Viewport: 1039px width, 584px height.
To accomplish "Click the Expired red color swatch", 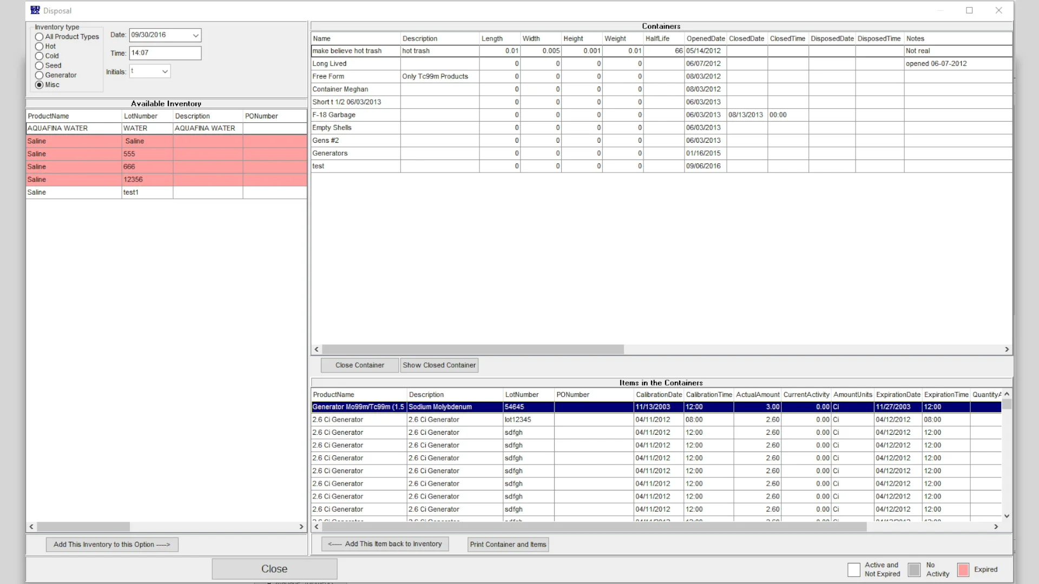I will [964, 569].
